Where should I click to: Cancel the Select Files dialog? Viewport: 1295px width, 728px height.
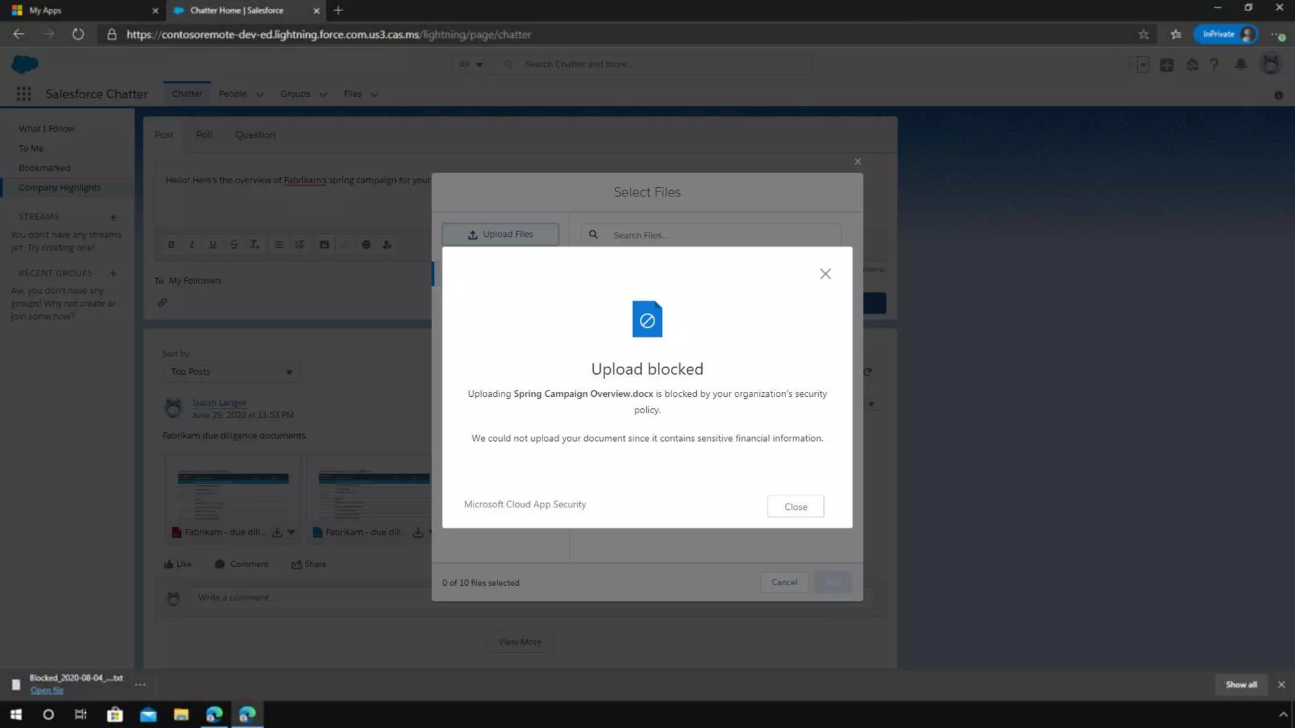coord(784,582)
